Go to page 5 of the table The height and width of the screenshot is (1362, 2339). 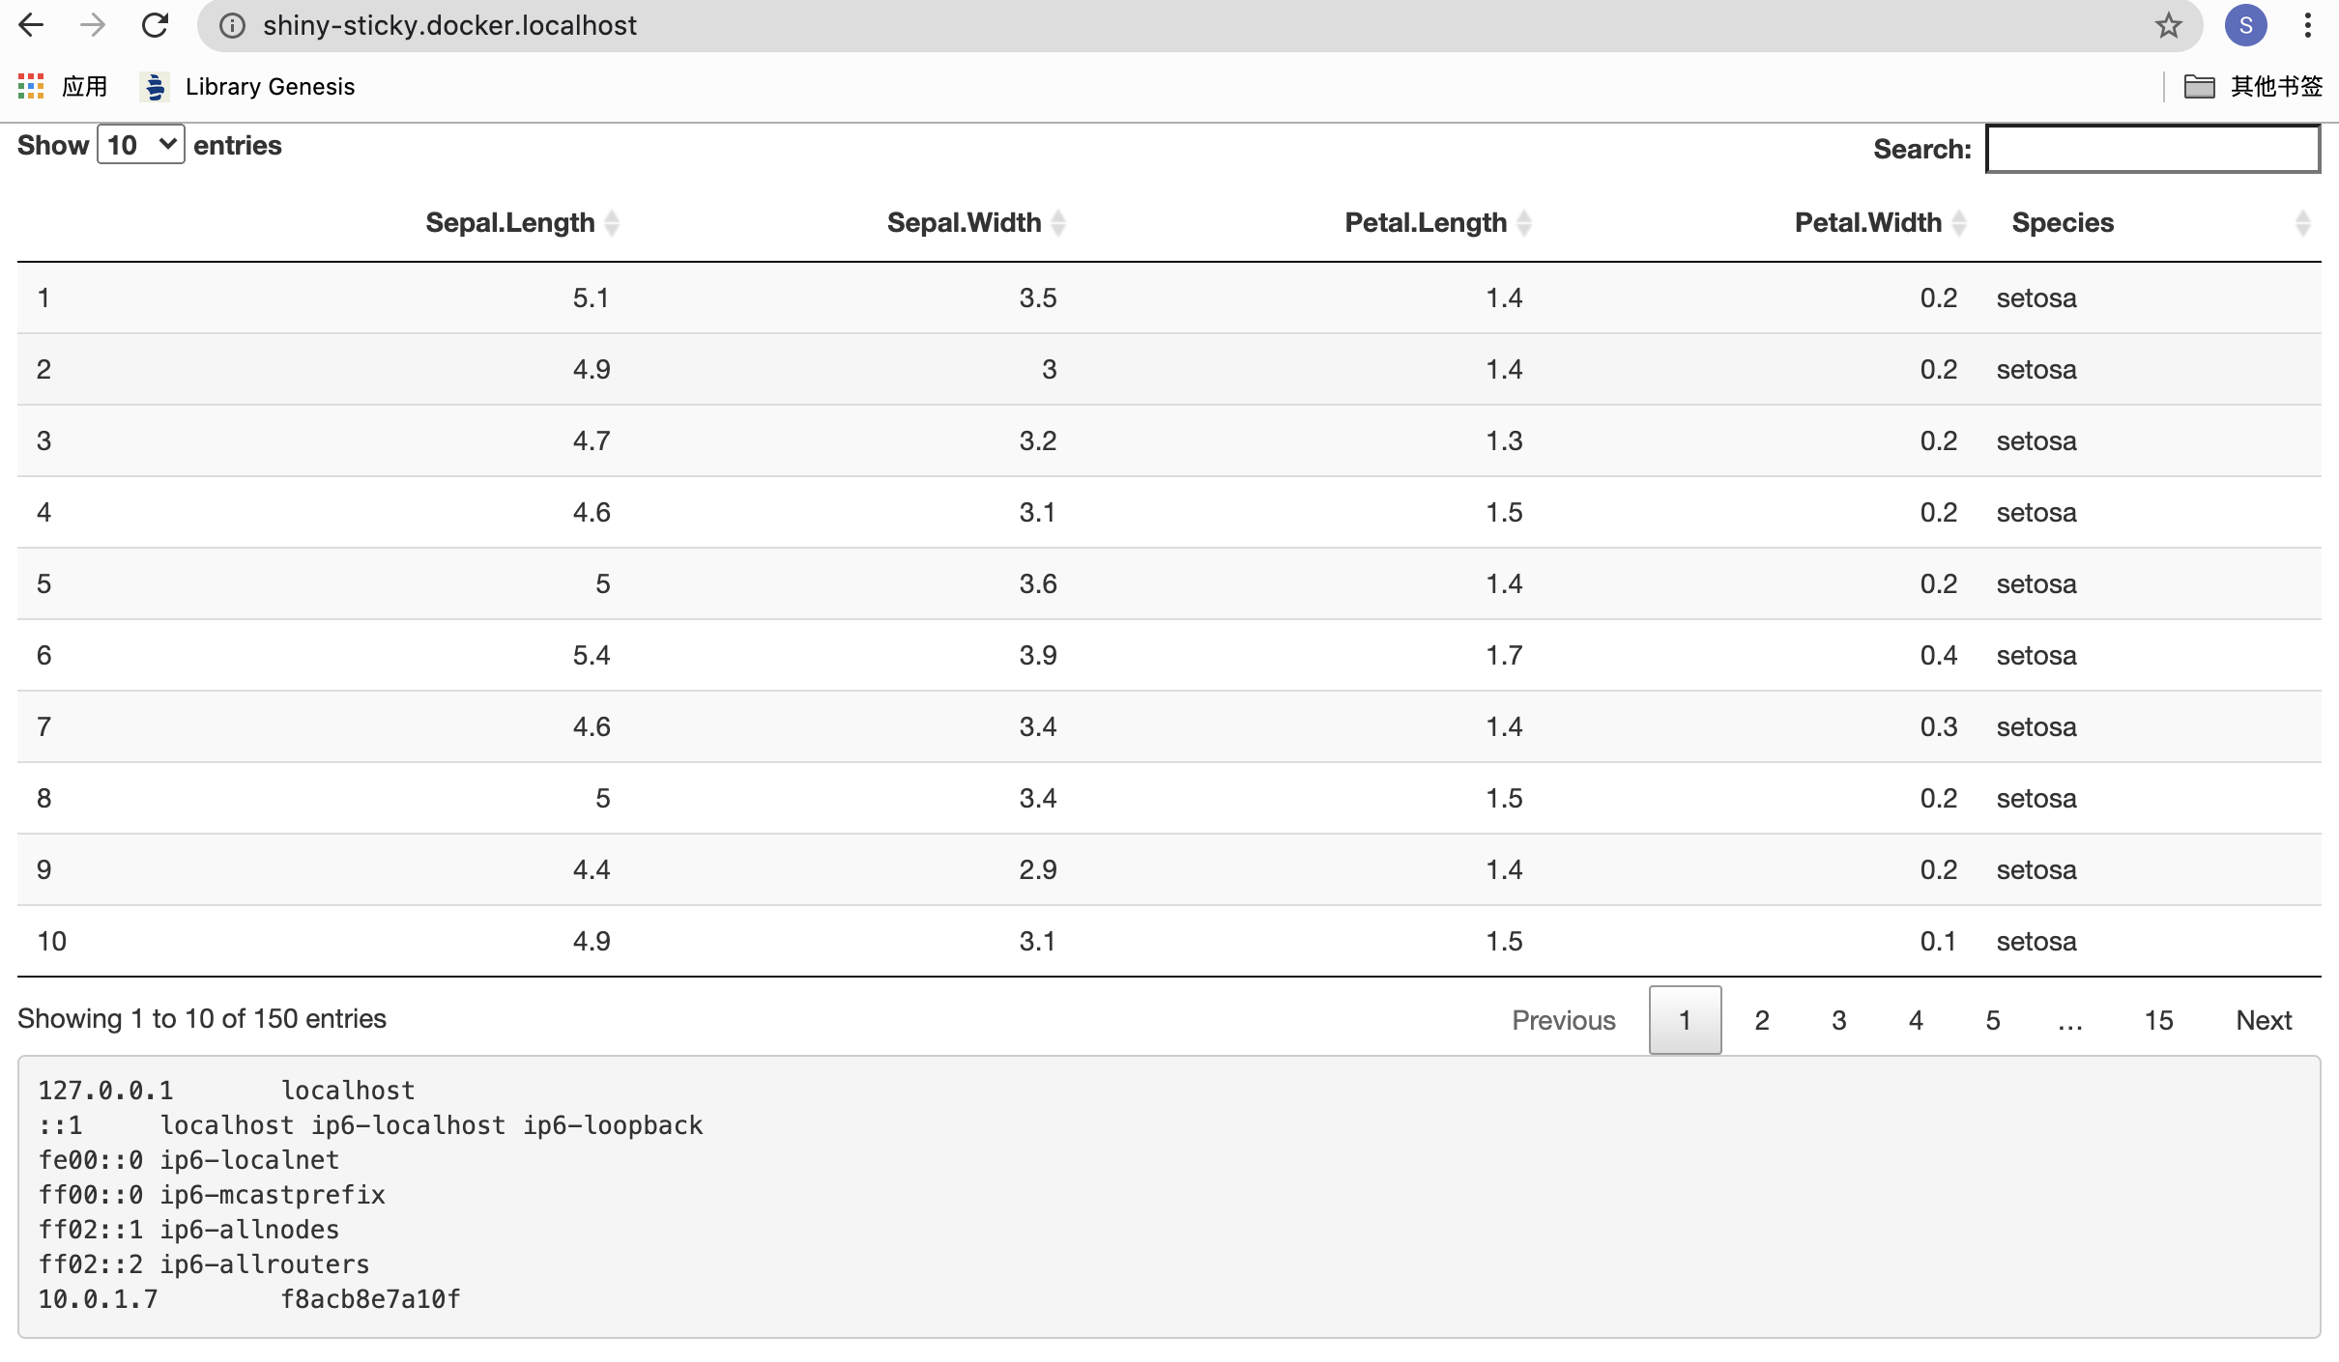point(1993,1020)
